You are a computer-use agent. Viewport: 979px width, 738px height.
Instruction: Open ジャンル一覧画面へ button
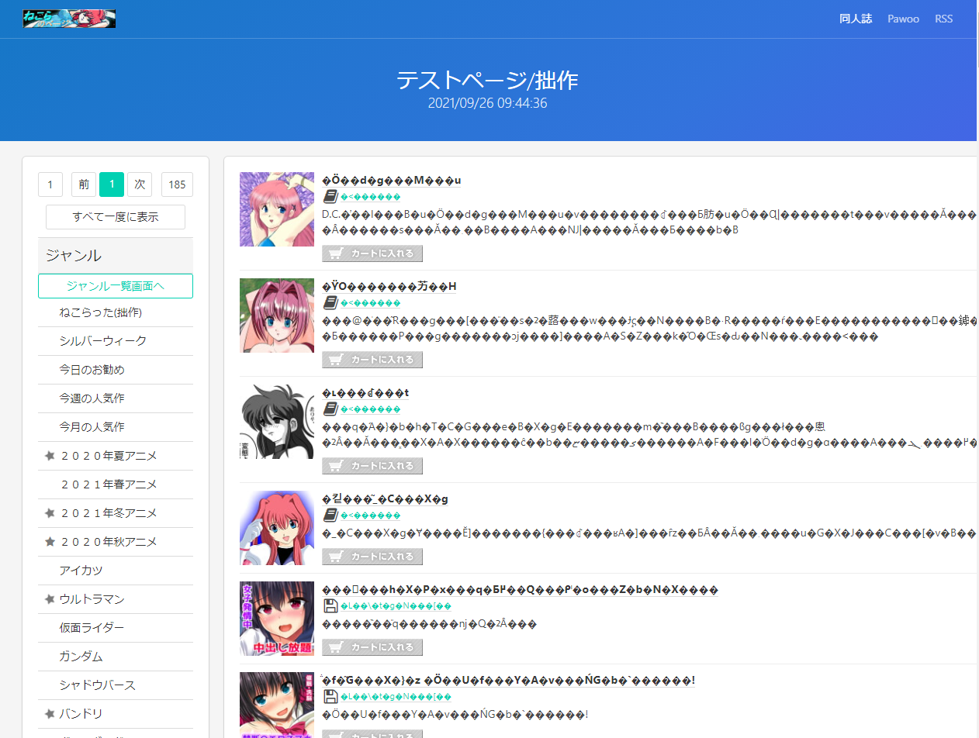(x=116, y=286)
